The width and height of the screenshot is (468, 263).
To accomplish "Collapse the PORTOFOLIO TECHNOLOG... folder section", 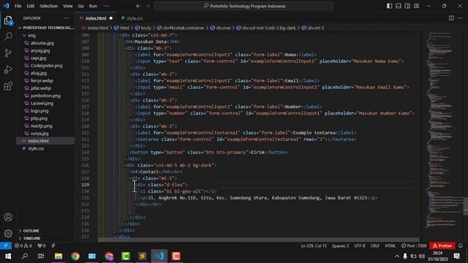I will click(x=45, y=28).
